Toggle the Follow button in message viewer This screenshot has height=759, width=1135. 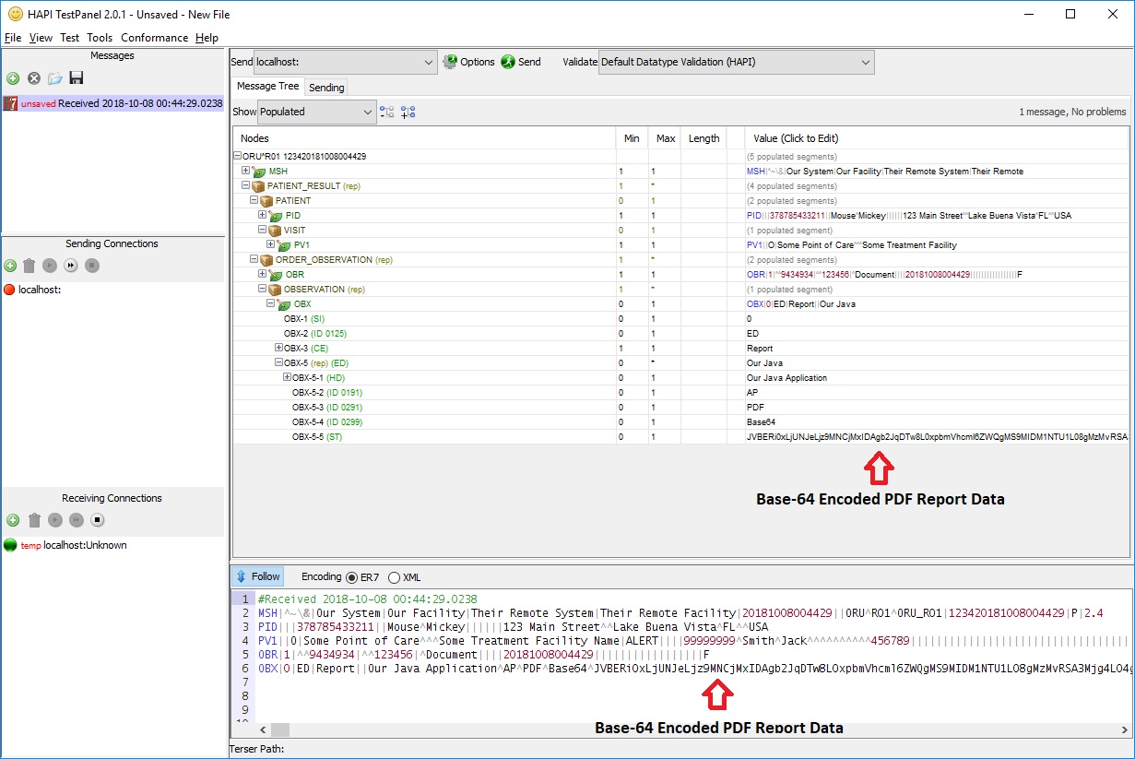tap(256, 577)
